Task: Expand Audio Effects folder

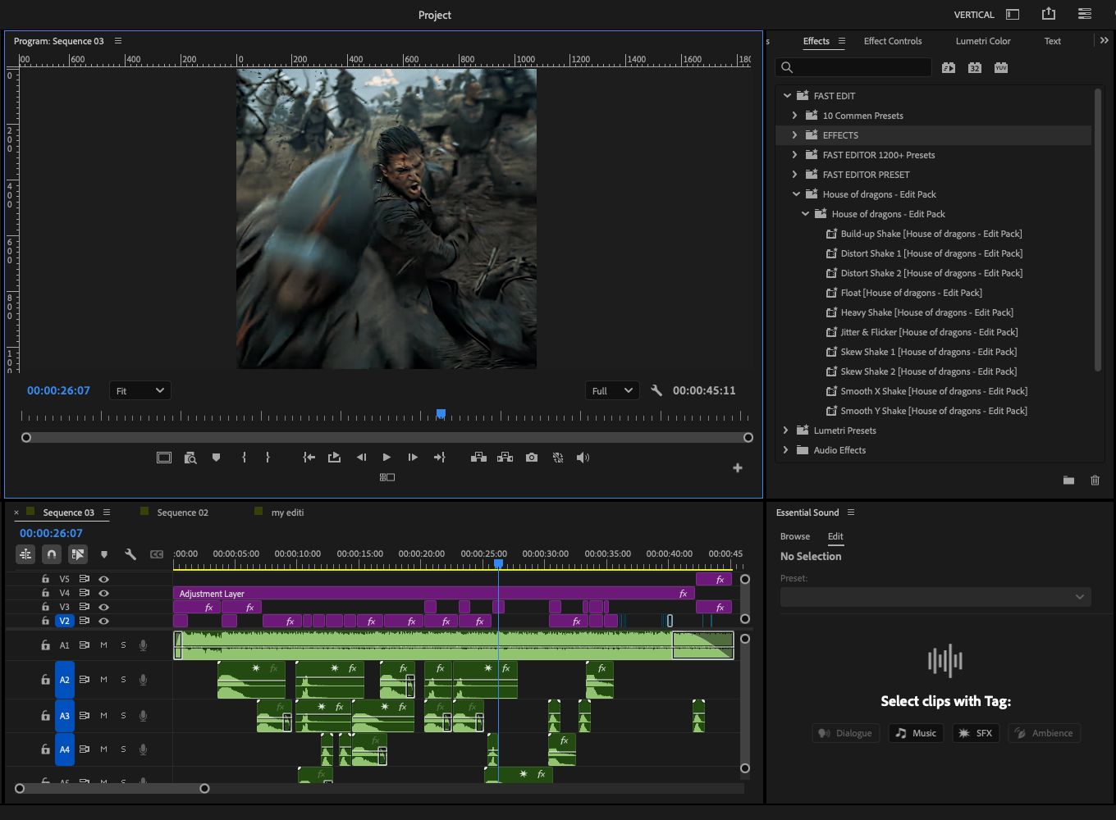Action: [x=786, y=450]
